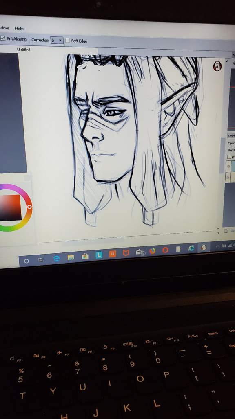Open the Help menu
Image resolution: width=235 pixels, height=419 pixels.
pos(19,29)
